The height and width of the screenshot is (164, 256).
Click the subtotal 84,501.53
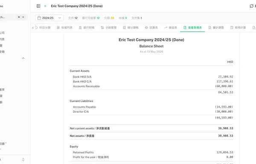(225, 92)
